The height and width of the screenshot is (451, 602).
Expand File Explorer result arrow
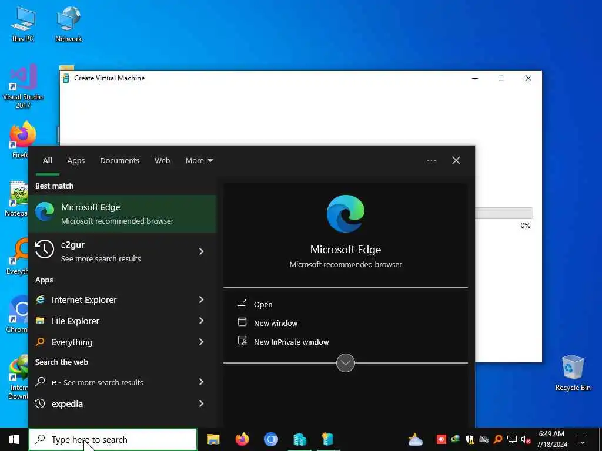pyautogui.click(x=201, y=321)
